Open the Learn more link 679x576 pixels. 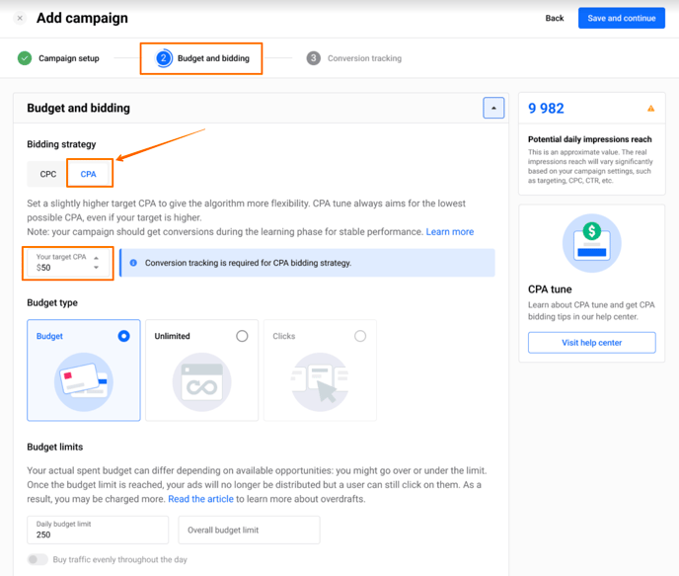[x=449, y=231]
